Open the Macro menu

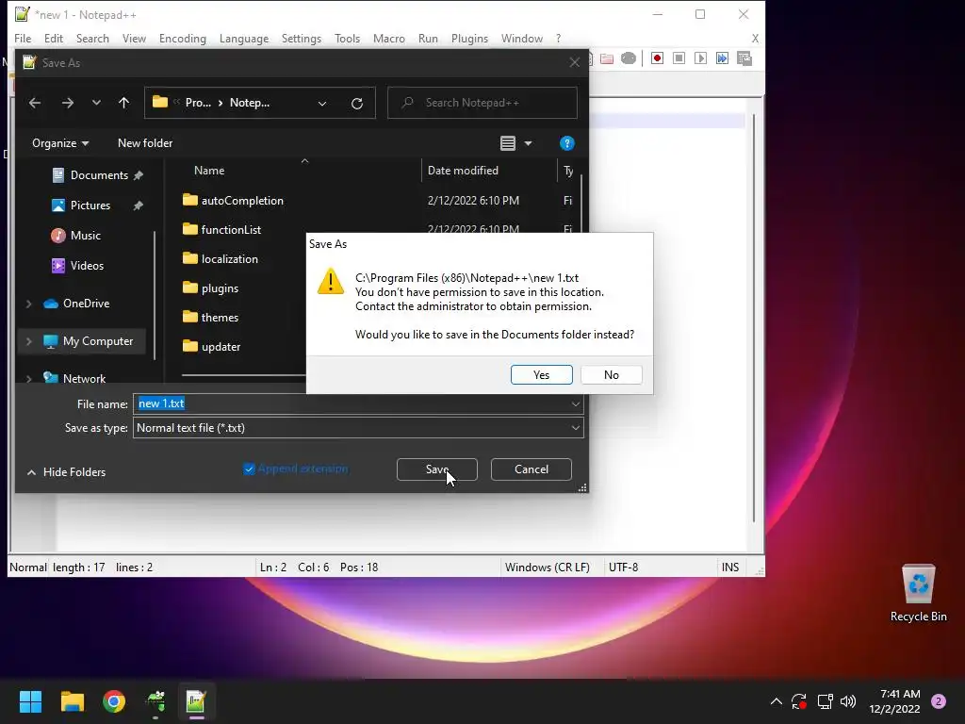(389, 38)
